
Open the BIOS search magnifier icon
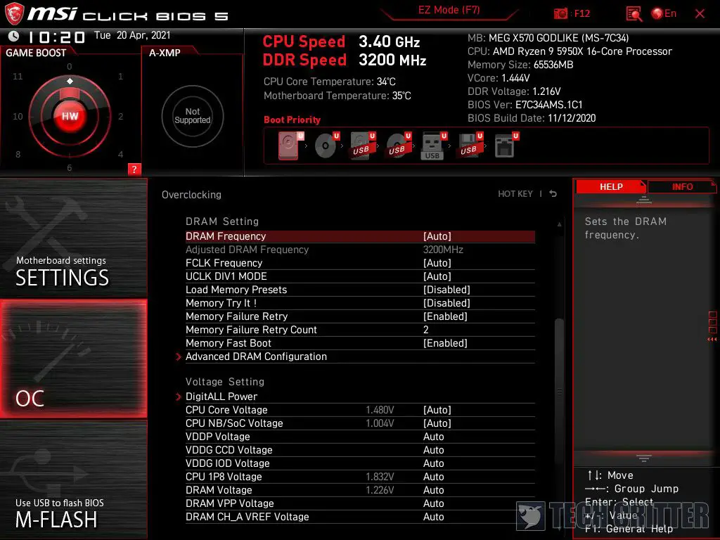click(x=634, y=14)
